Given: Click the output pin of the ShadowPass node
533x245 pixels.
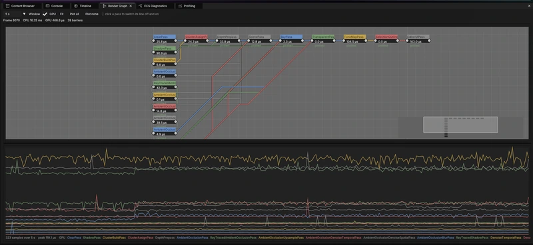Looking at the screenshot, I should coord(176,52).
